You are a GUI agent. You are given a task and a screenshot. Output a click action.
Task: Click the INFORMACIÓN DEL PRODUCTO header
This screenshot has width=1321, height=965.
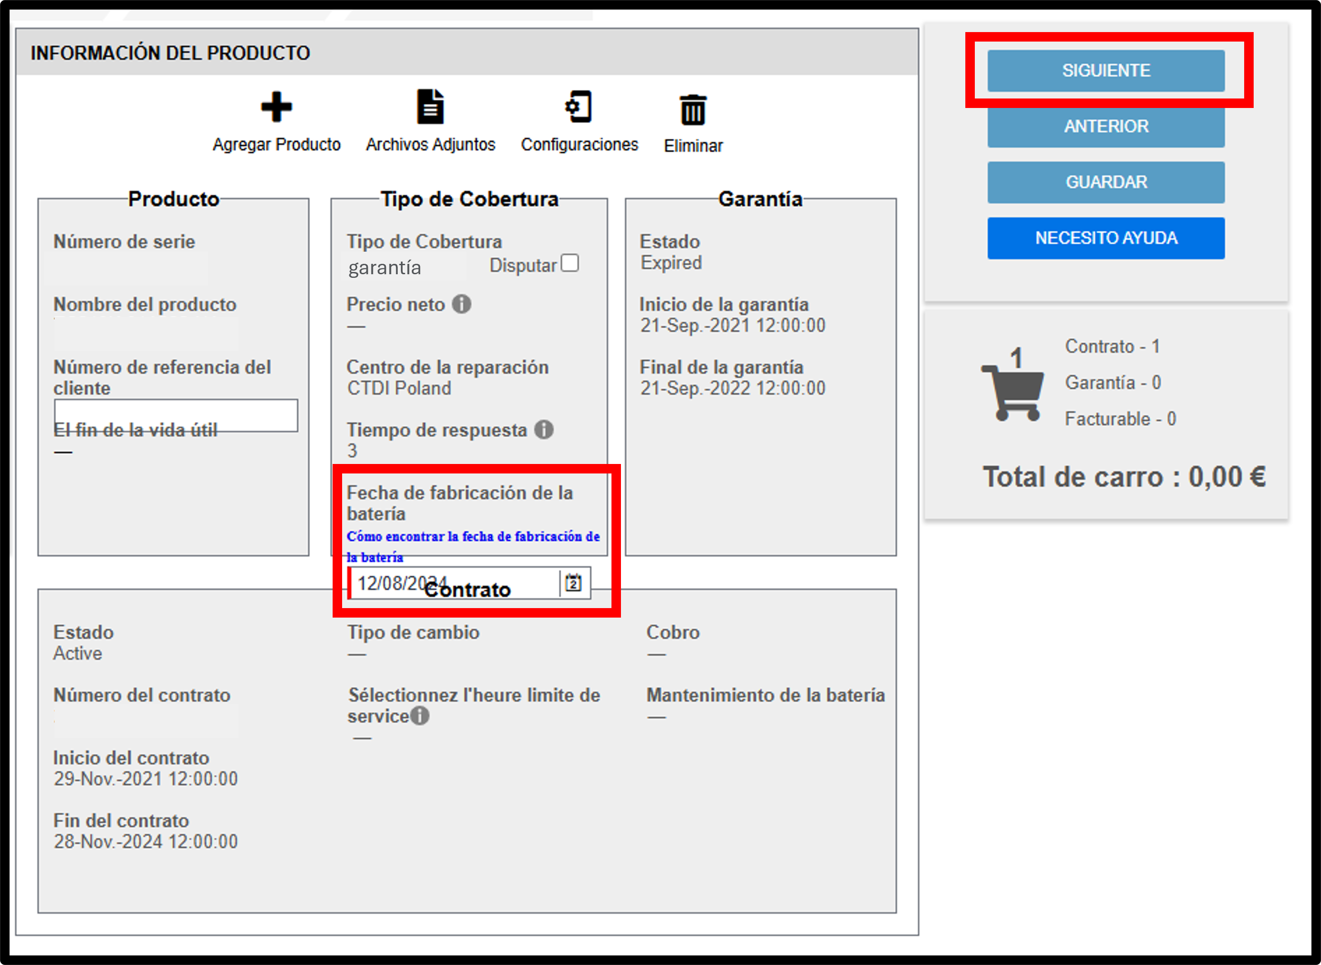click(170, 52)
